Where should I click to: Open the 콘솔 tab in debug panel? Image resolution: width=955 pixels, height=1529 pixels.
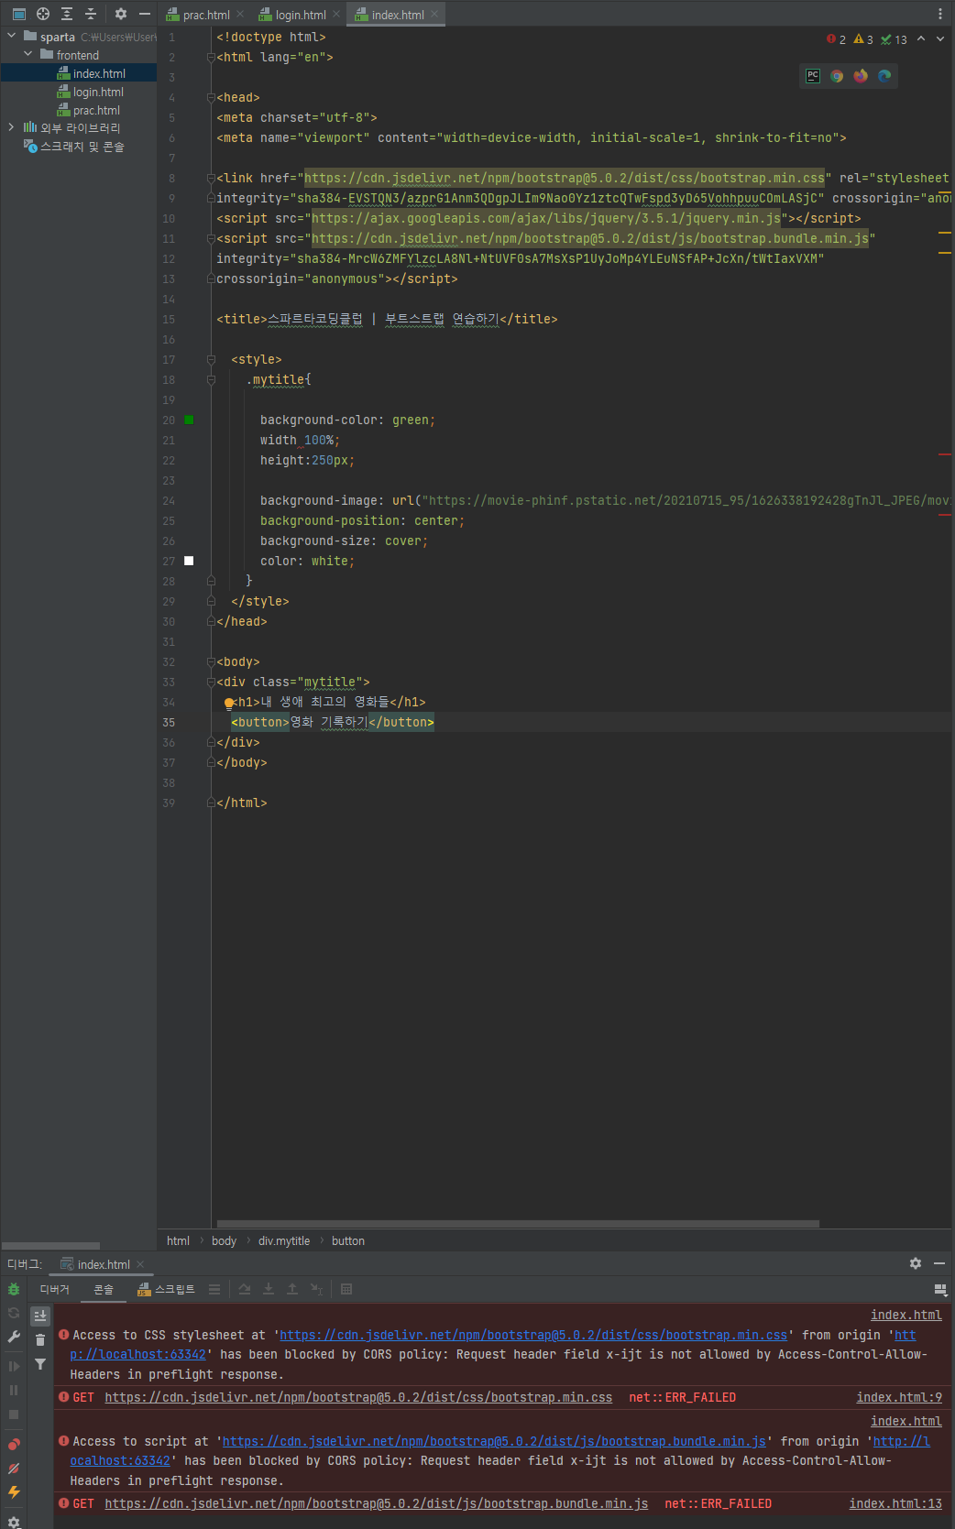pos(104,1289)
